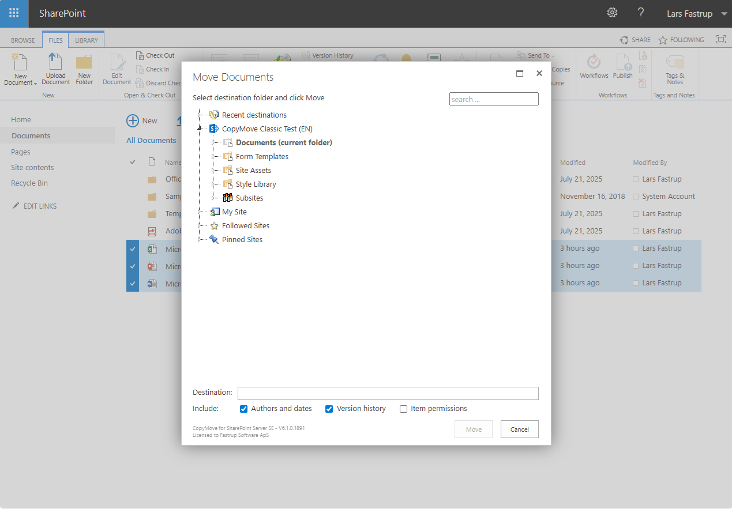Disable the Version history checkbox
The image size is (732, 509).
tap(329, 409)
